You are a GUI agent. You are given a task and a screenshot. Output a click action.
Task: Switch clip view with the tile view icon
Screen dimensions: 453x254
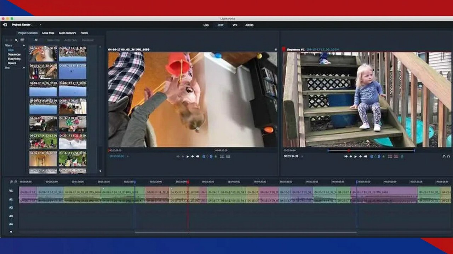tap(22, 40)
